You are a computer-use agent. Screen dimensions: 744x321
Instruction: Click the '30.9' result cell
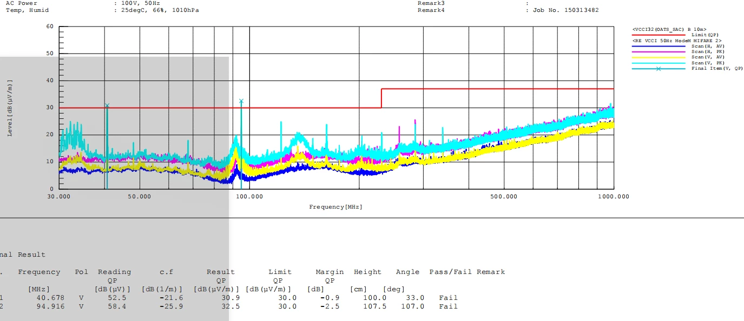click(231, 298)
